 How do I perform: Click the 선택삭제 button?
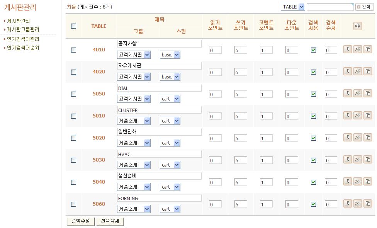click(x=110, y=221)
